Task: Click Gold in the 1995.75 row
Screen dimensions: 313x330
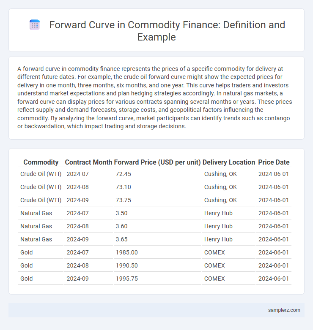Action: pyautogui.click(x=26, y=279)
